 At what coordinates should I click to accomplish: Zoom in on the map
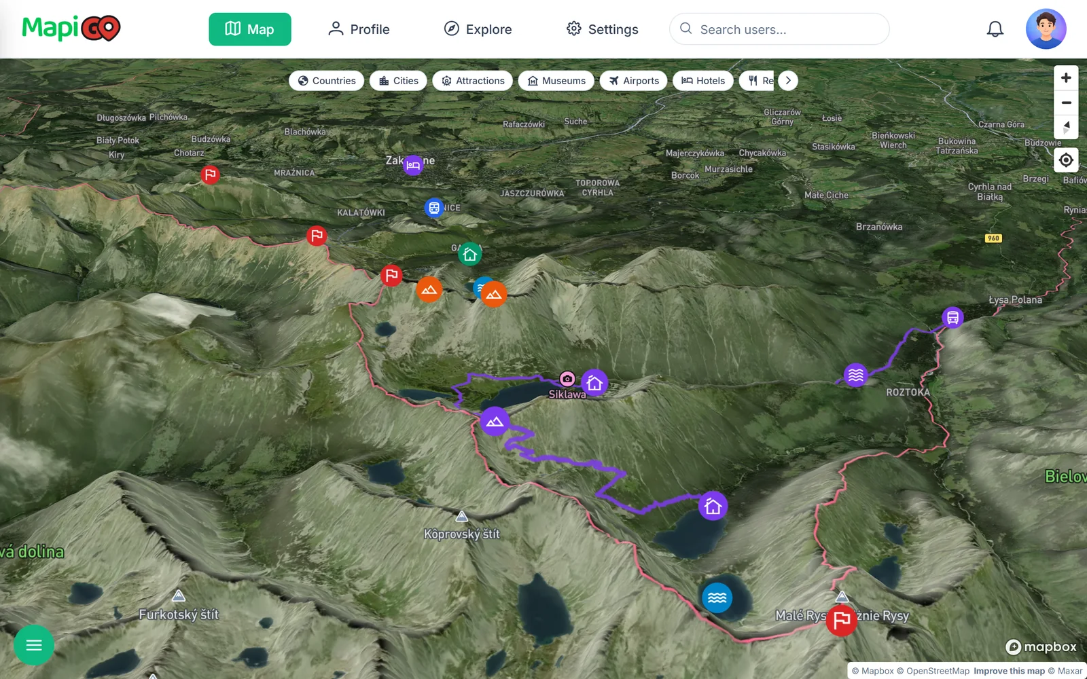pyautogui.click(x=1066, y=78)
